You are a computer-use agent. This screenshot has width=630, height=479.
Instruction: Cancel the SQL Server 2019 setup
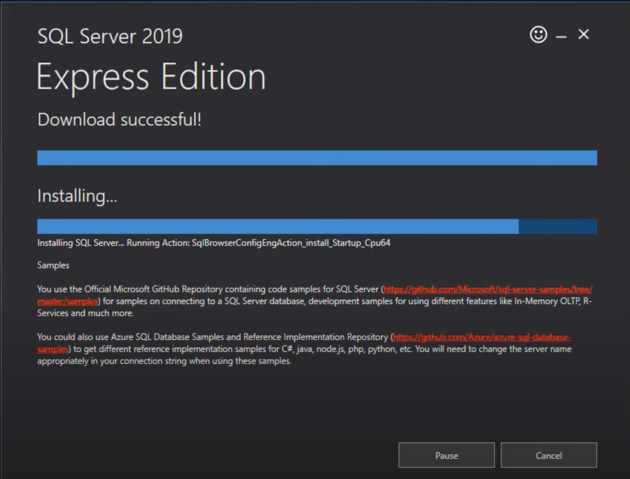(549, 455)
